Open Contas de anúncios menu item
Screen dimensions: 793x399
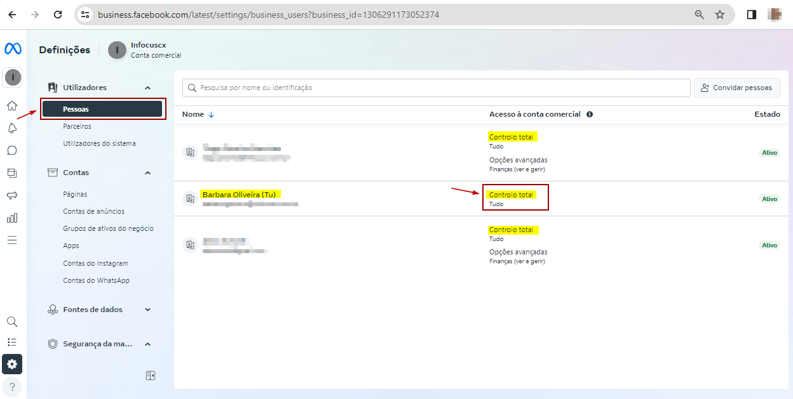93,211
